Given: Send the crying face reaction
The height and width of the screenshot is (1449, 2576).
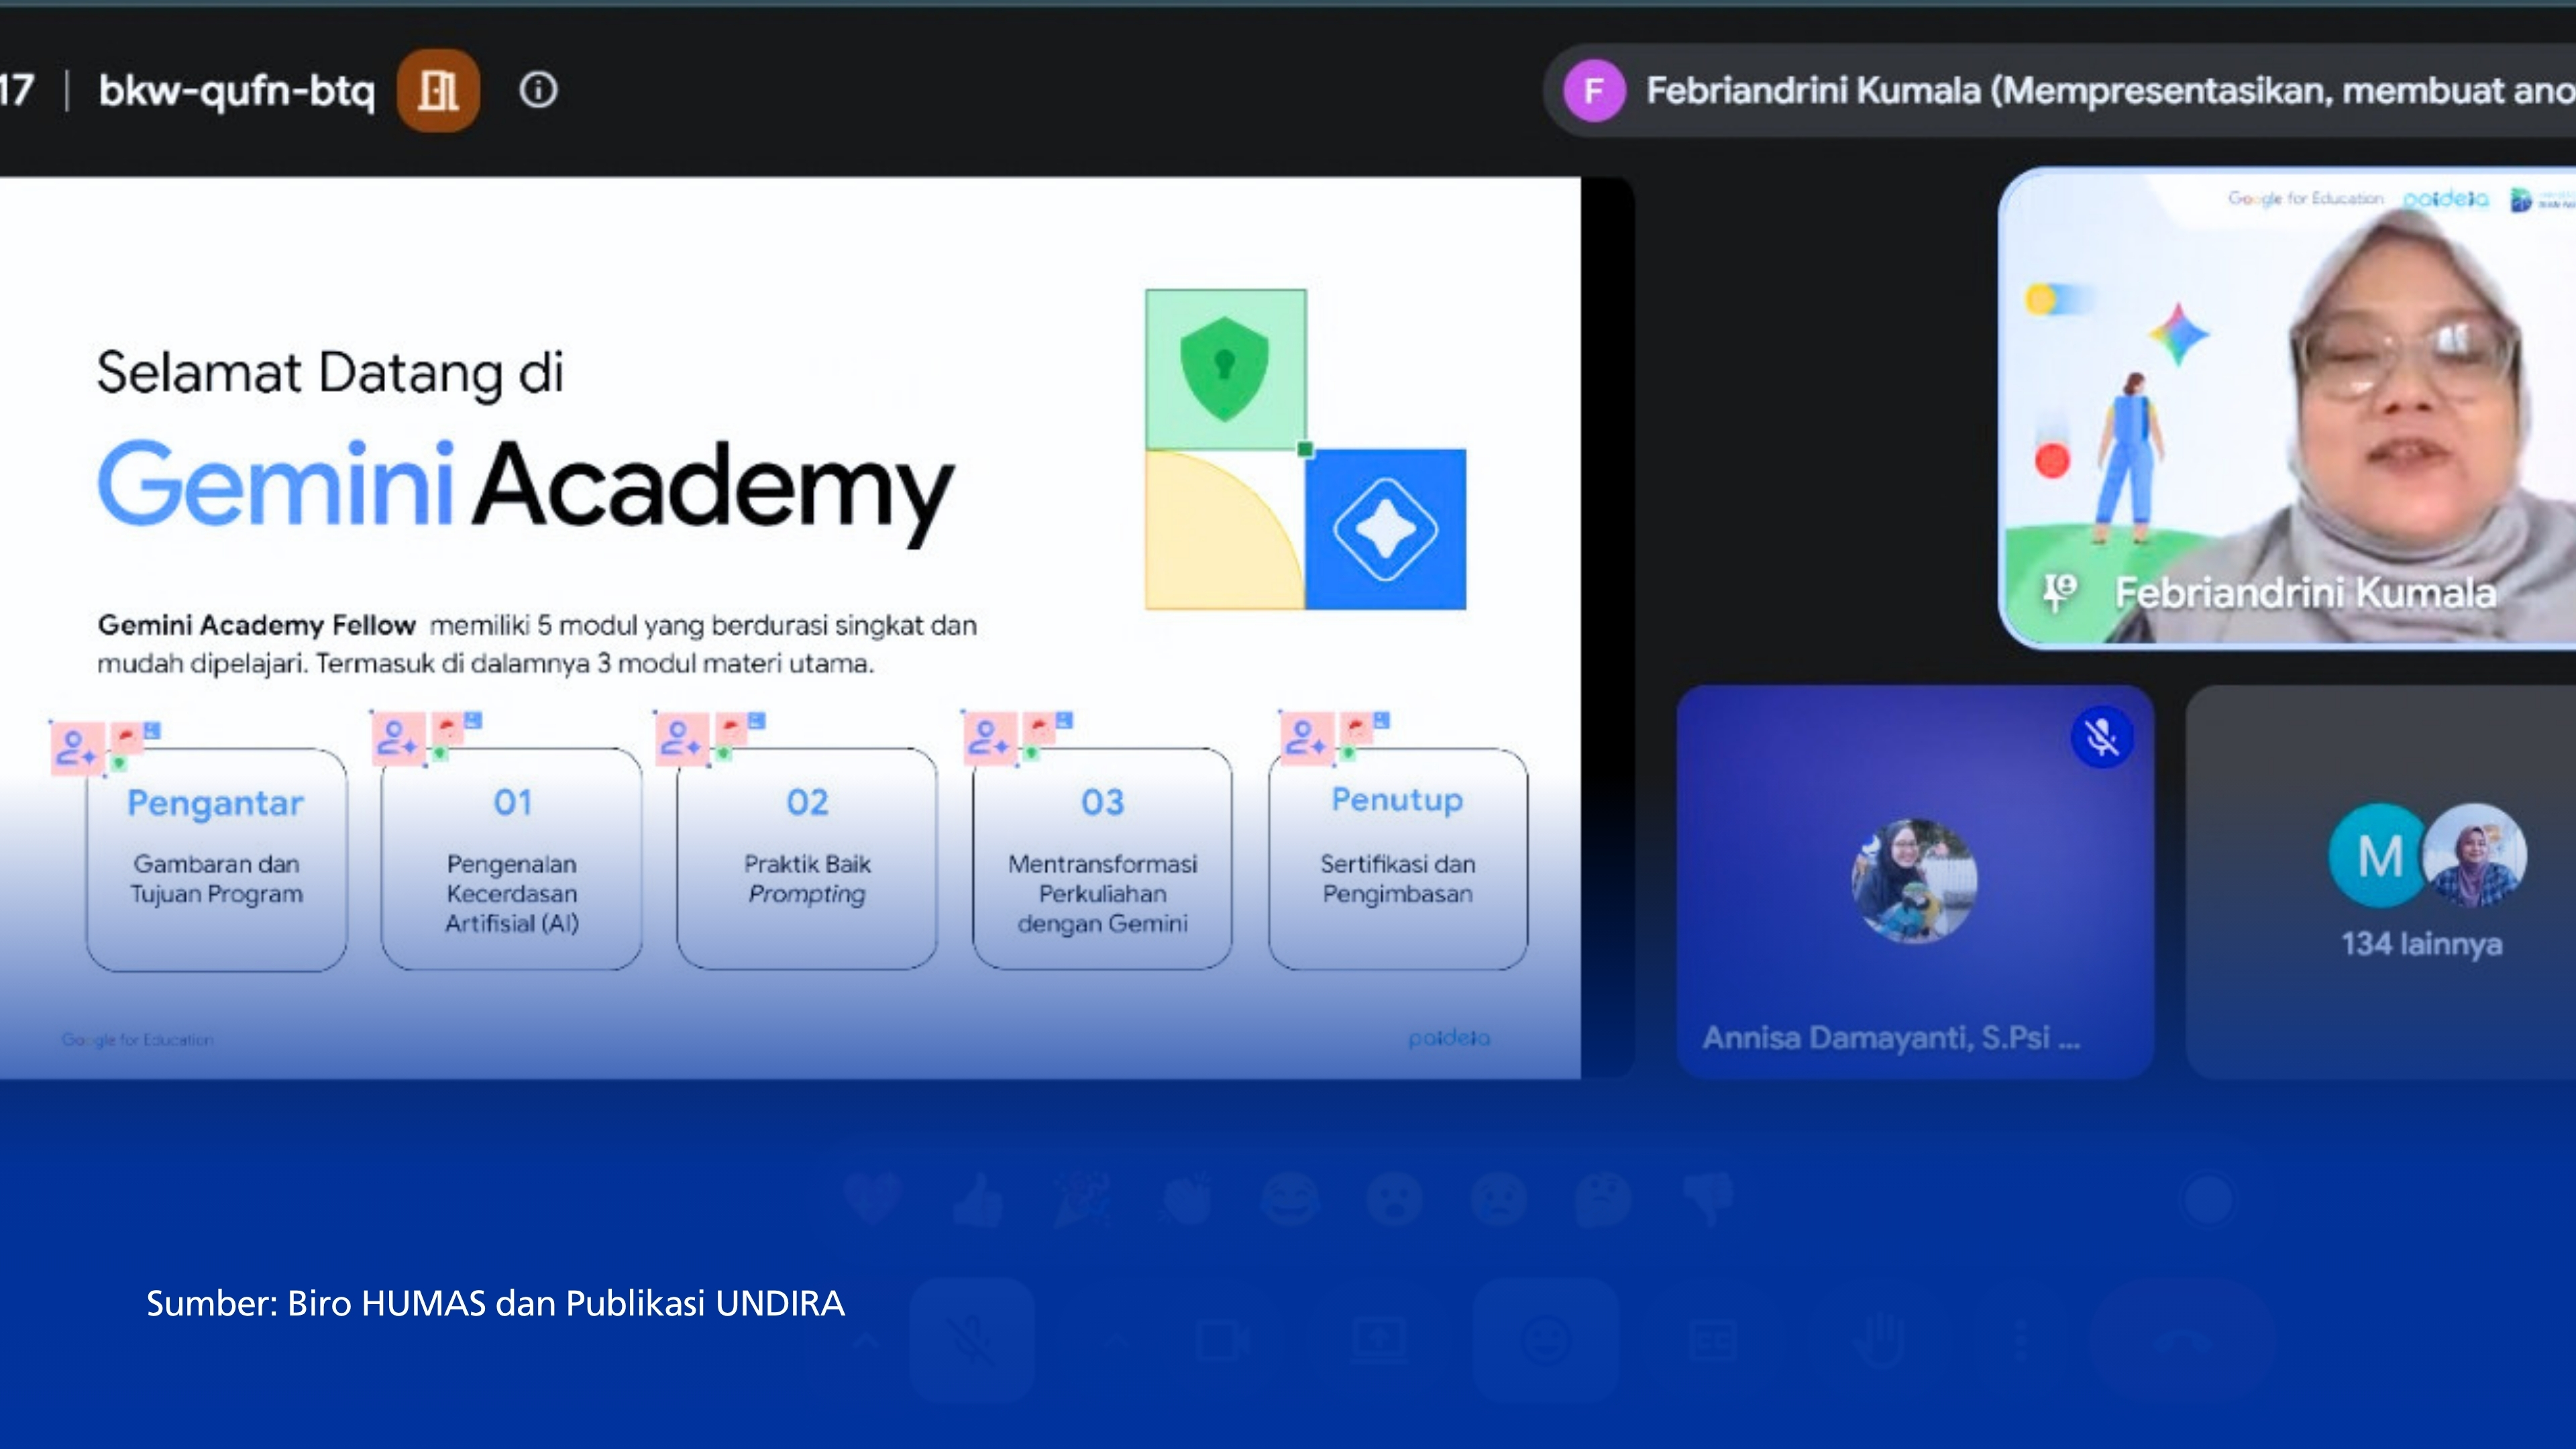Looking at the screenshot, I should click(1499, 1198).
